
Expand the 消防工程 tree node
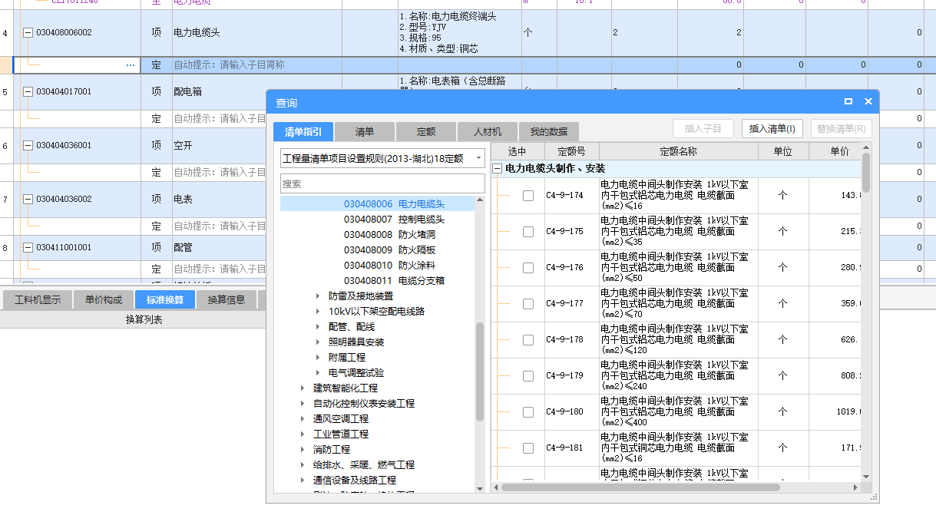[303, 450]
